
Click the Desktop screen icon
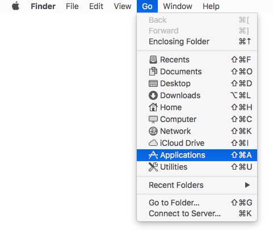[x=153, y=83]
